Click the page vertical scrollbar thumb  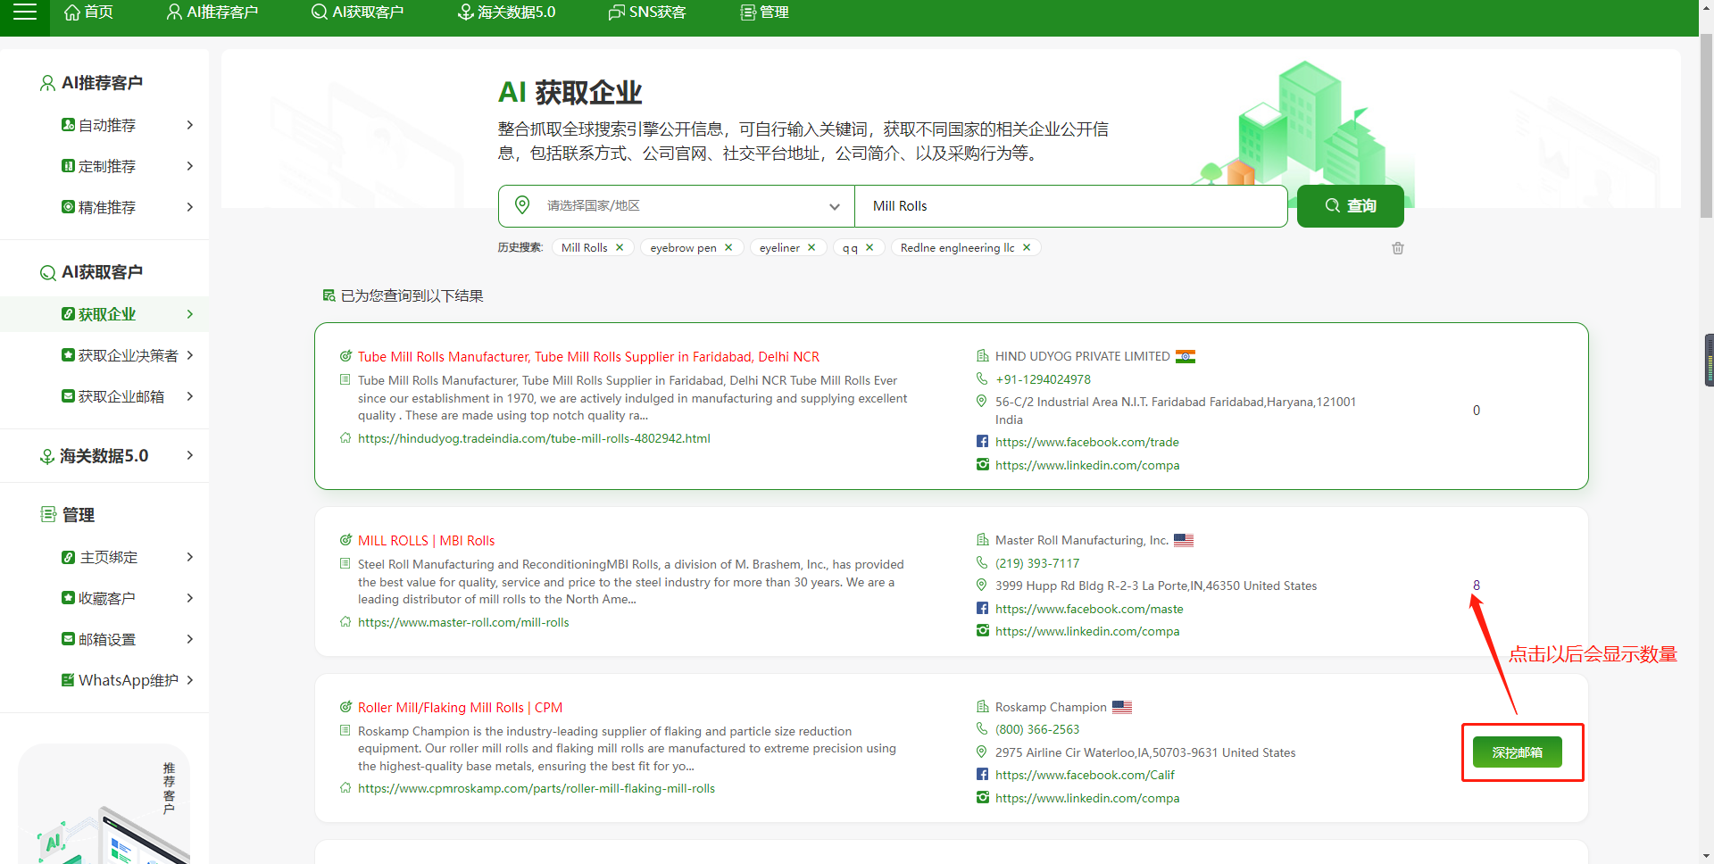(1706, 125)
